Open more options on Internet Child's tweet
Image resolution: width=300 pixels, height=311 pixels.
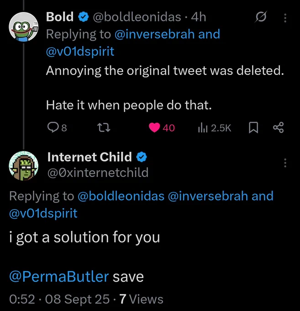click(285, 163)
